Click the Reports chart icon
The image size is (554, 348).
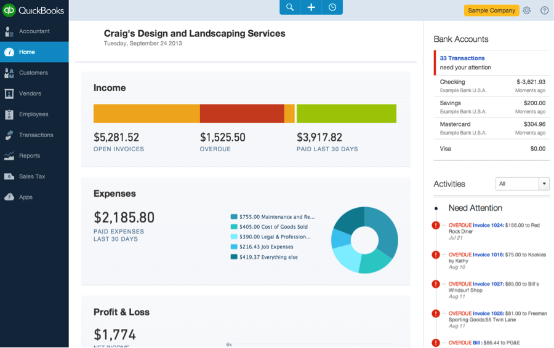click(x=9, y=156)
